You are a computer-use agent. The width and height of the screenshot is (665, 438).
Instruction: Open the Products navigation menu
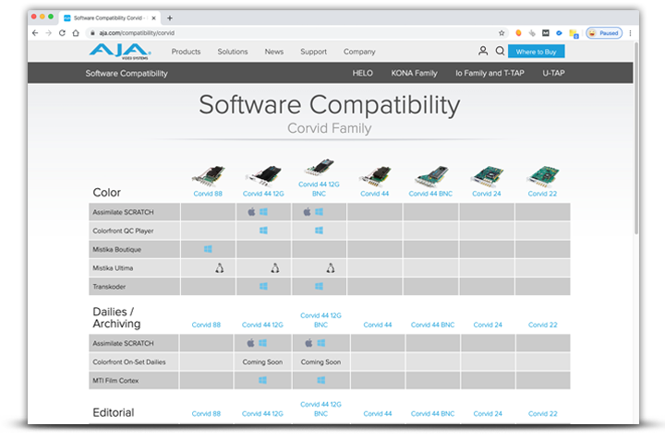pos(186,52)
